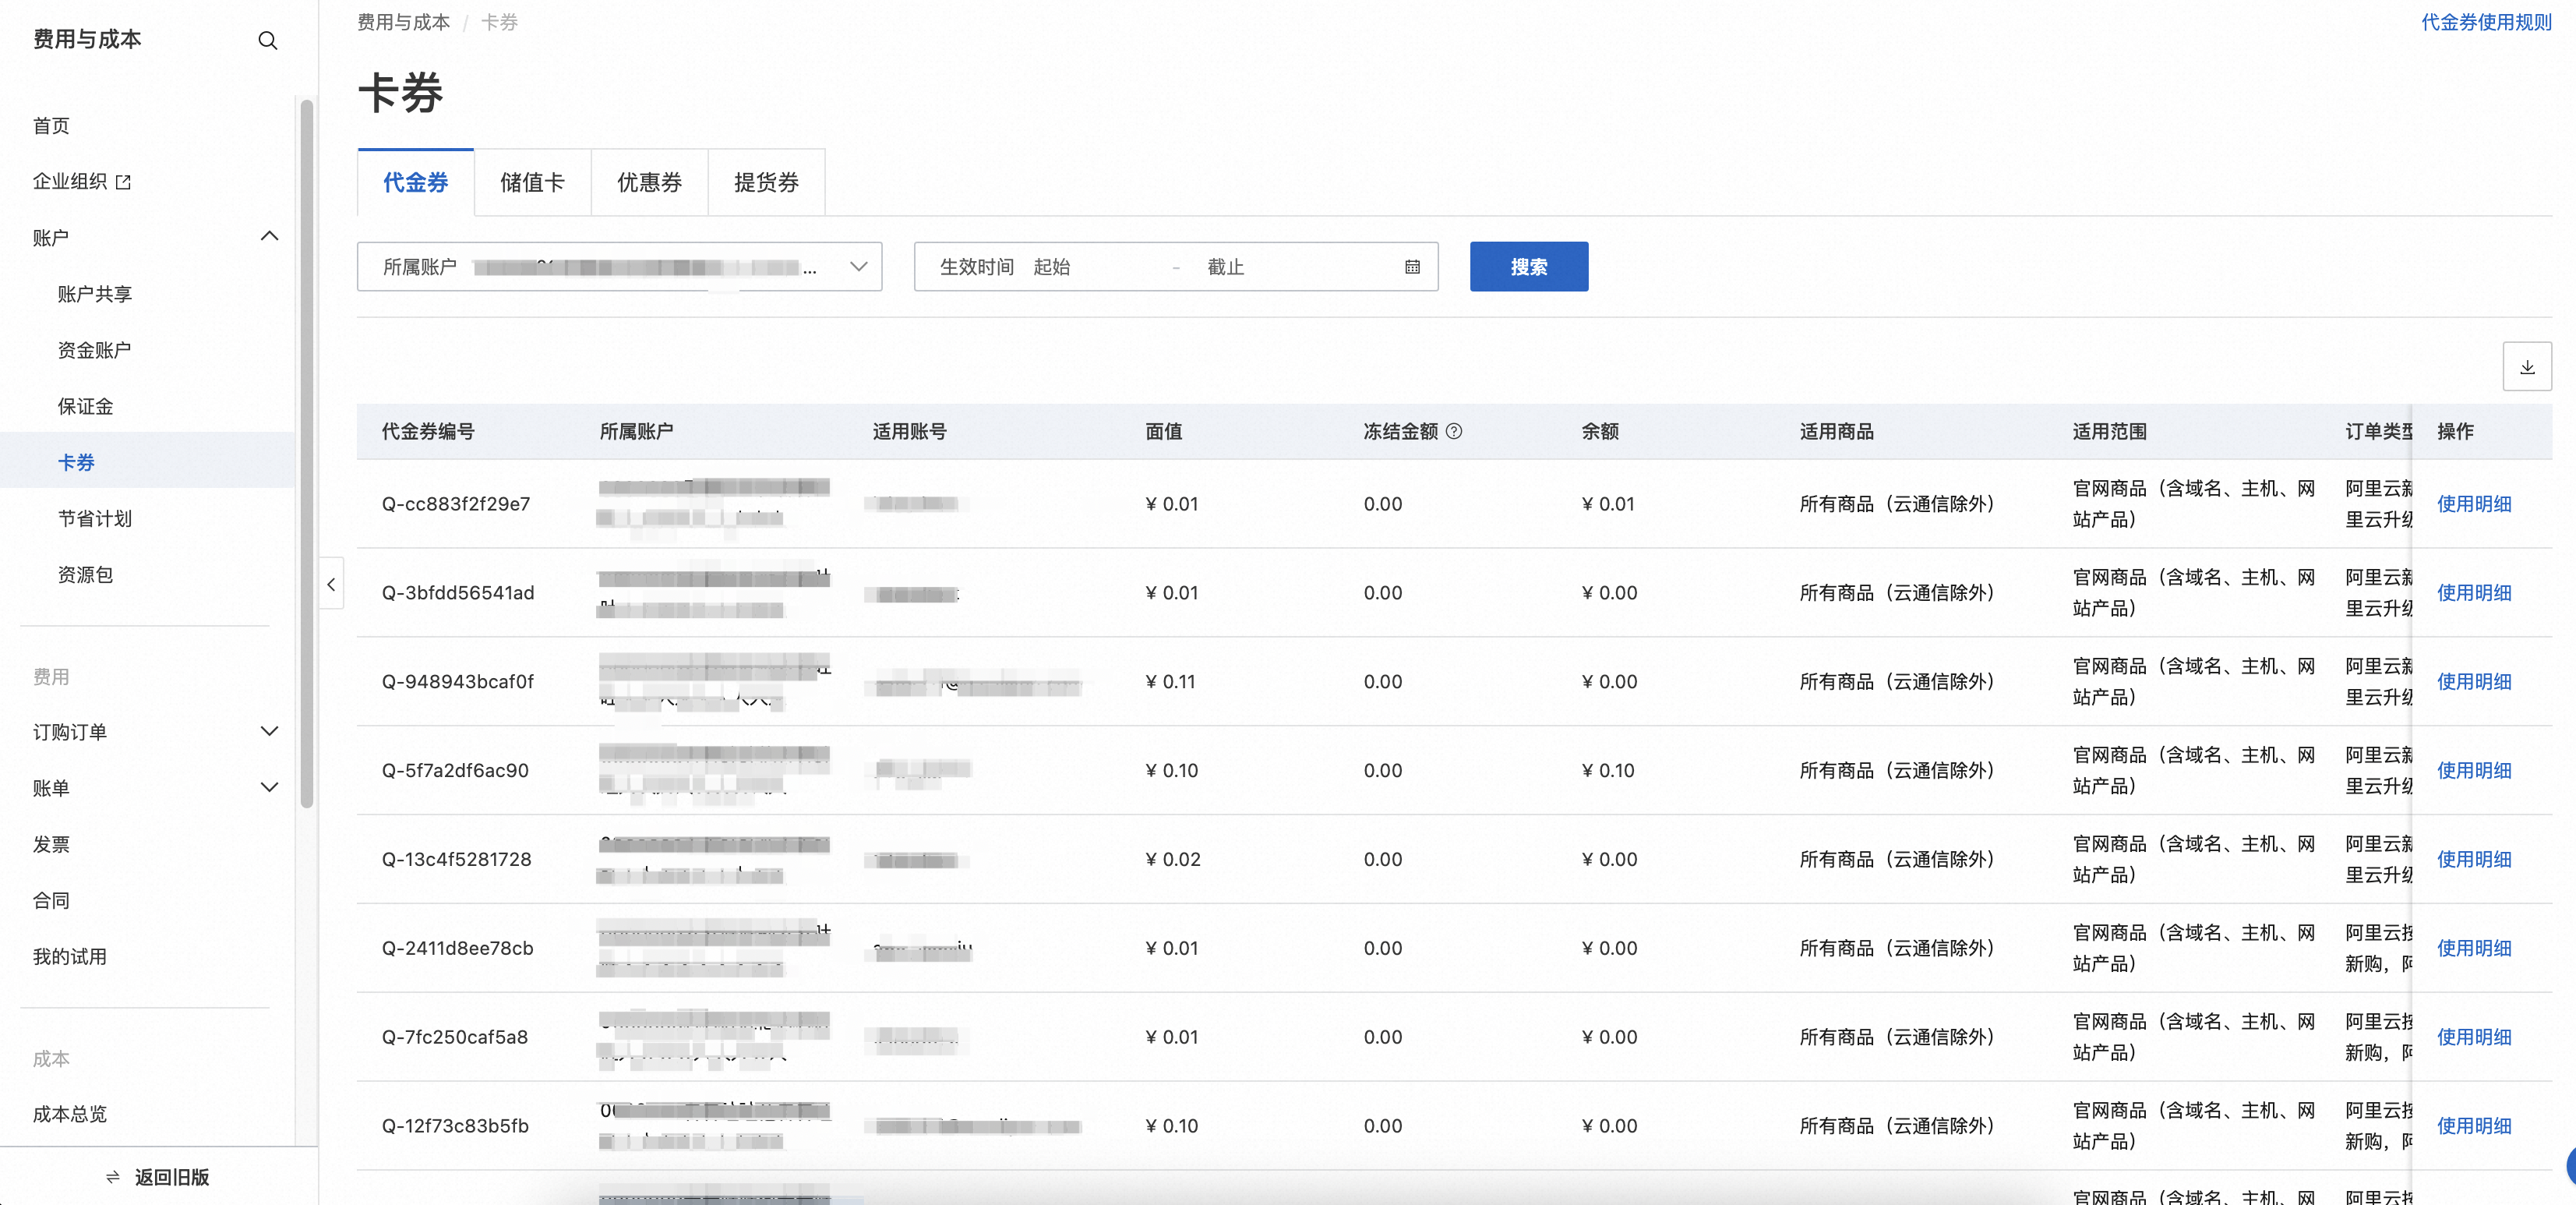Click the 代金券编号 column header
Screen dimensions: 2576x1205
point(428,431)
